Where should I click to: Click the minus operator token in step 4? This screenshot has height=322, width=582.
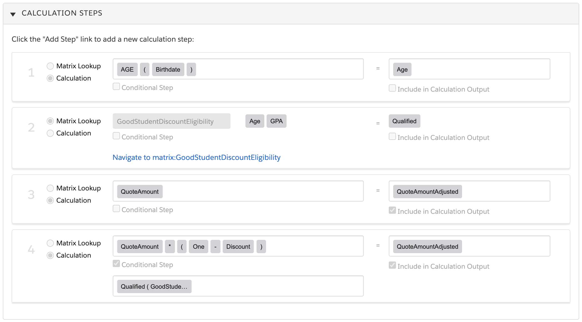point(215,246)
